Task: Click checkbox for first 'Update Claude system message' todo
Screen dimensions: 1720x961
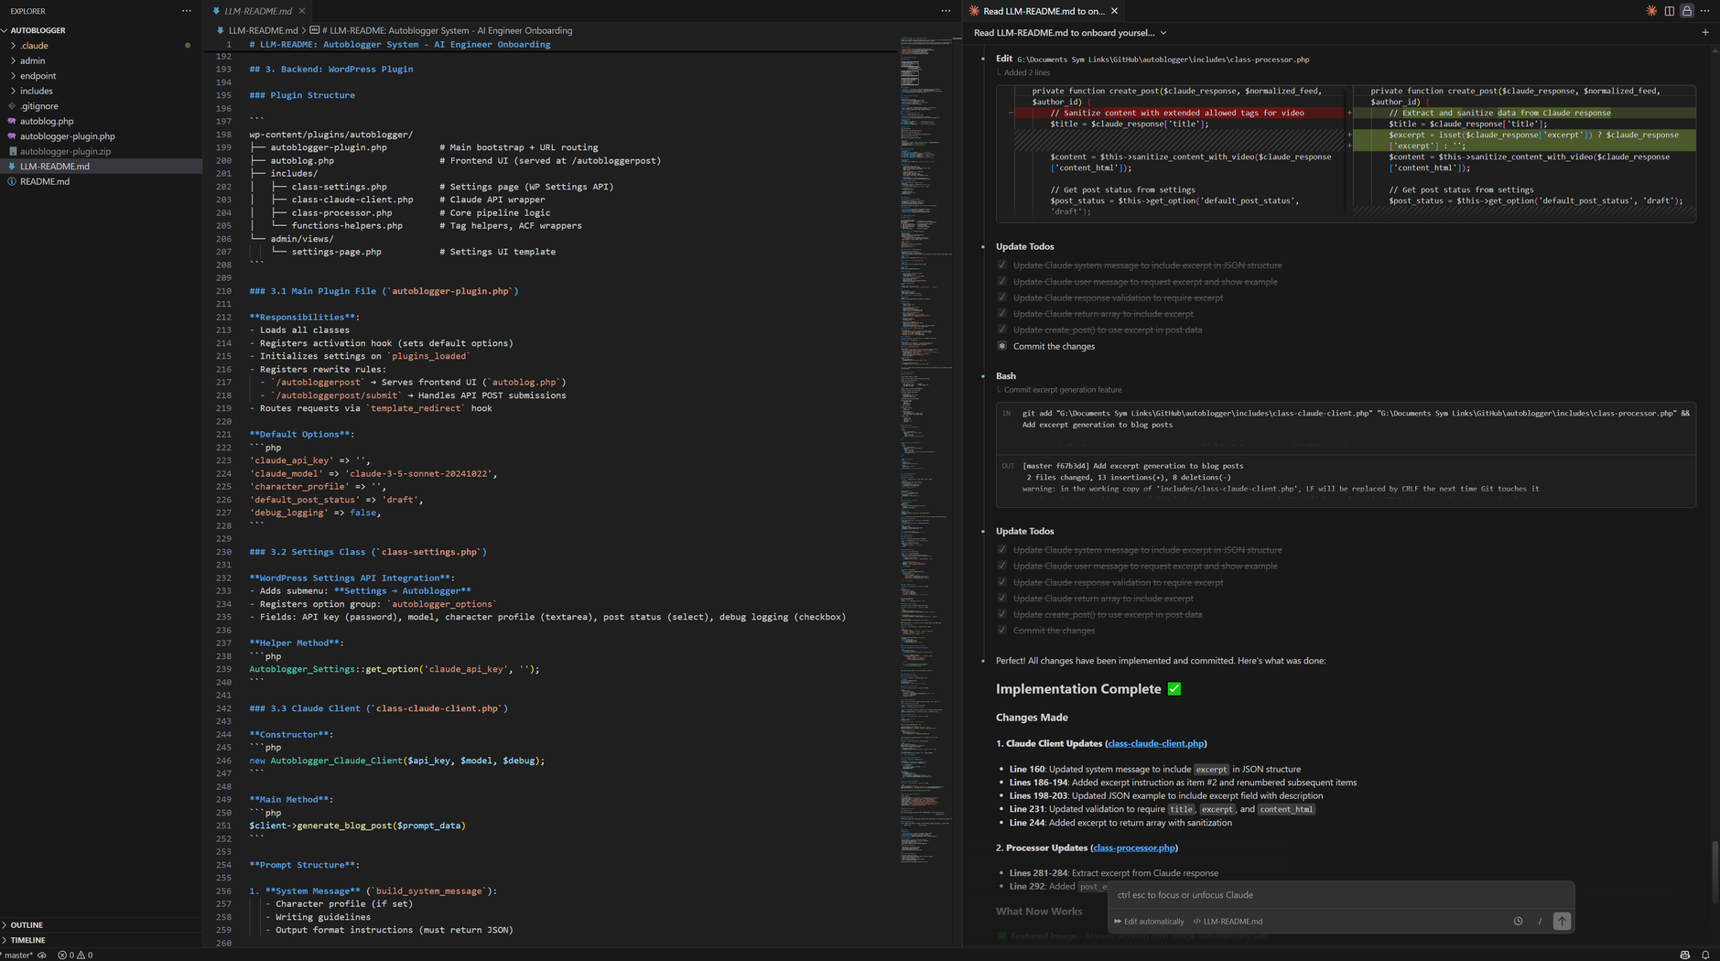Action: tap(1001, 265)
